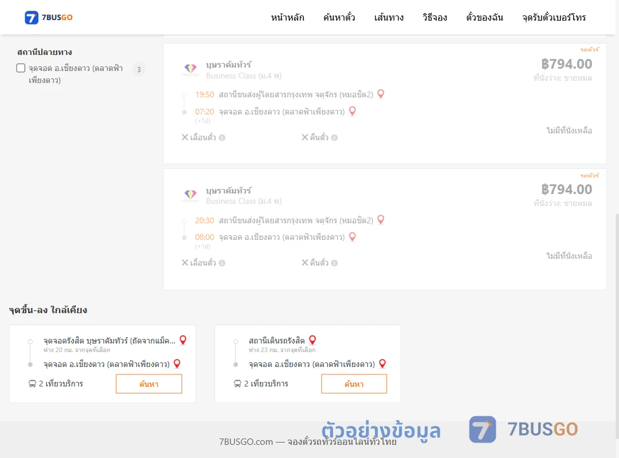The height and width of the screenshot is (458, 619).
Task: Click the count badge 3 beside station filter
Action: coord(139,69)
